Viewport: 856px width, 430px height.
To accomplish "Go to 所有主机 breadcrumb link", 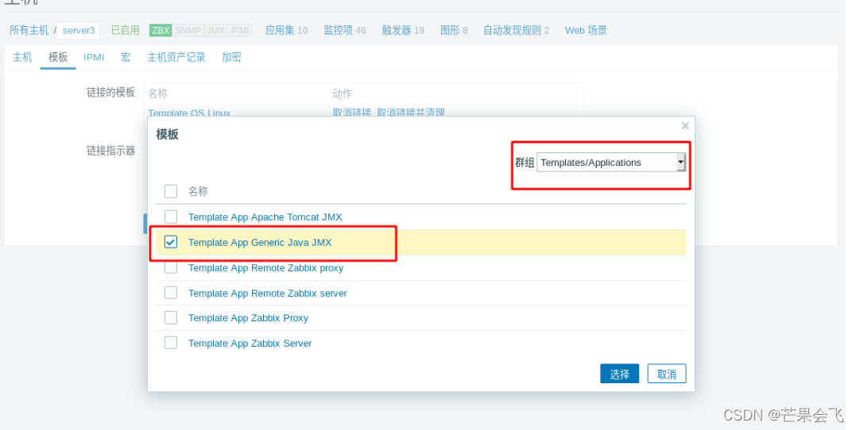I will (x=29, y=30).
